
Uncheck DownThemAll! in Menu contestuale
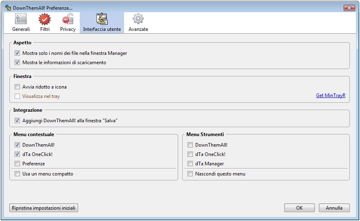(x=17, y=145)
